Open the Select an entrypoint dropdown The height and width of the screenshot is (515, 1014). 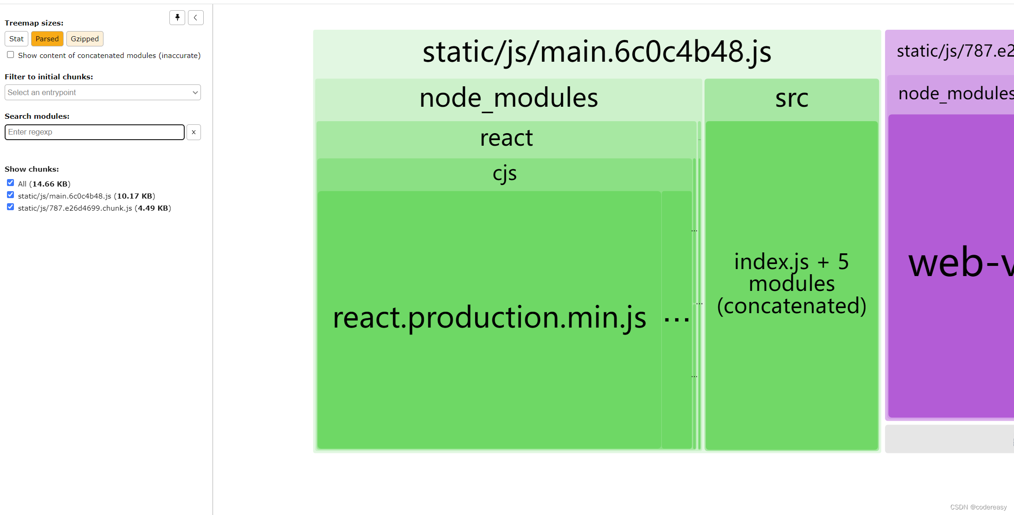[x=103, y=92]
